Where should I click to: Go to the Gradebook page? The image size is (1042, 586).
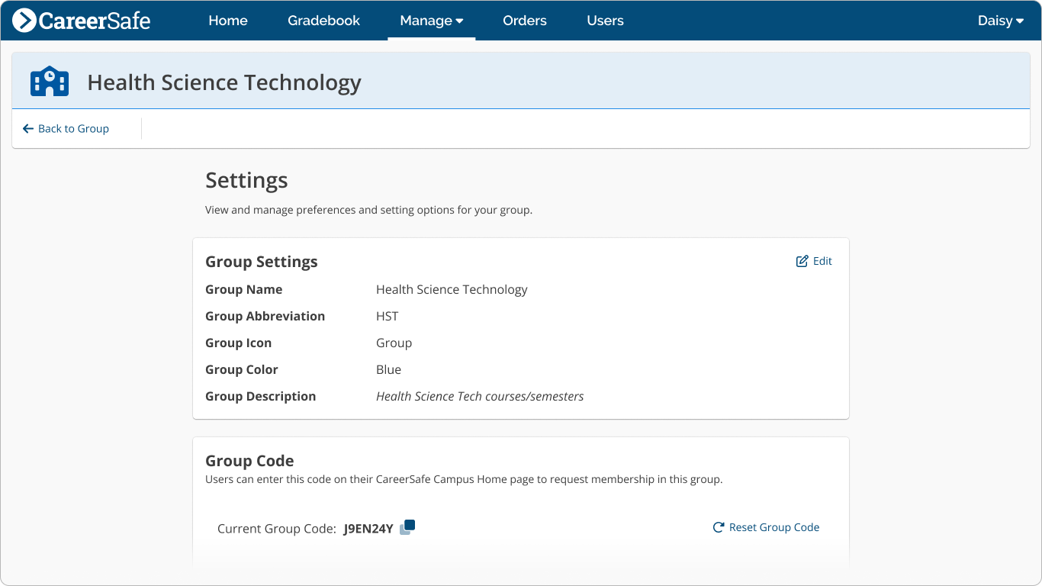point(323,21)
